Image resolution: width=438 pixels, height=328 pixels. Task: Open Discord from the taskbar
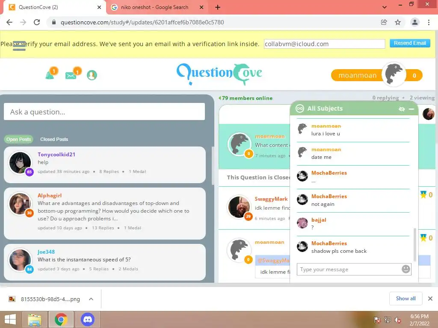pos(87,319)
